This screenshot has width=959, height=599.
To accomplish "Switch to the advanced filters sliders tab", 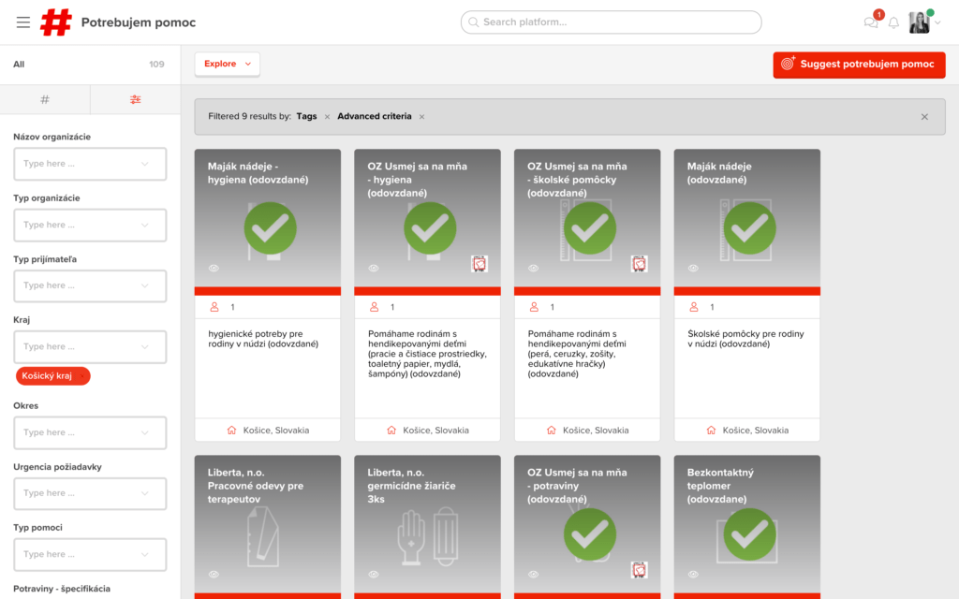I will click(x=136, y=99).
